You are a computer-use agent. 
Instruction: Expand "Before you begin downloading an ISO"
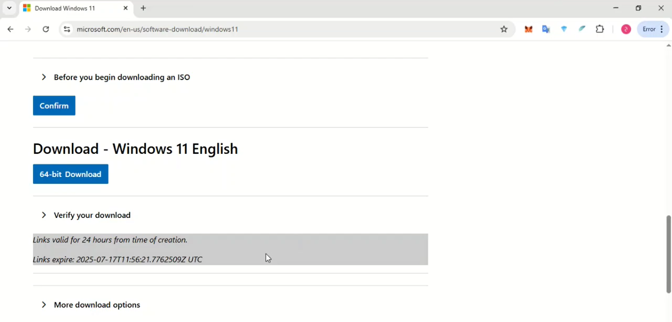coord(122,77)
